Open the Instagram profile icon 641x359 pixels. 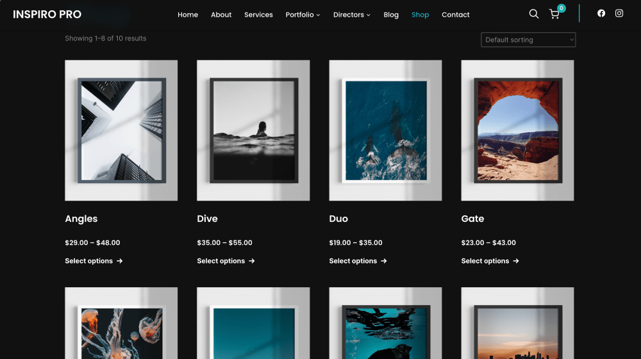tap(619, 13)
